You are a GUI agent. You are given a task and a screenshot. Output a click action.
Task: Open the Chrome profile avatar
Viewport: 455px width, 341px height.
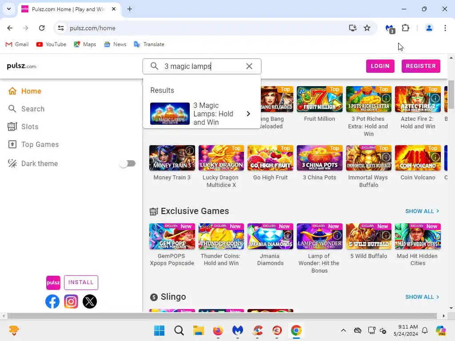click(429, 28)
